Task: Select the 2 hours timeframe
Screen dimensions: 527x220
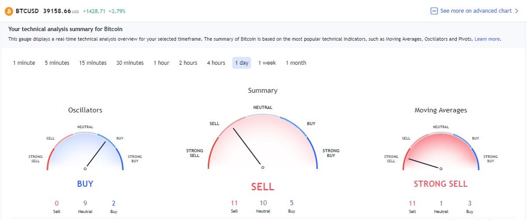Action: click(x=188, y=63)
